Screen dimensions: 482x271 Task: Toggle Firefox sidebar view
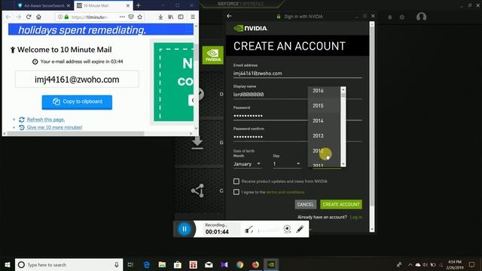coord(181,17)
